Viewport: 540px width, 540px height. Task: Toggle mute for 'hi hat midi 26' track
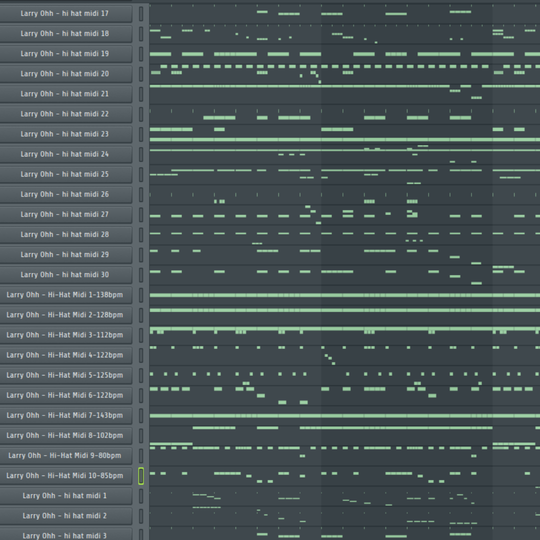(x=141, y=194)
